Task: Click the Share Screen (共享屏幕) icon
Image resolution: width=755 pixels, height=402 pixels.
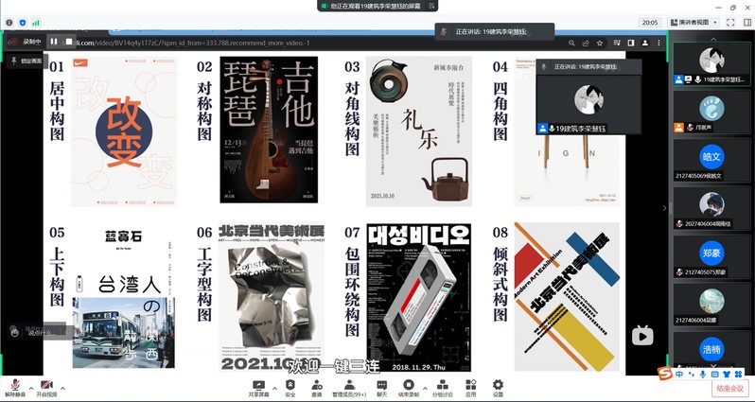Action: (x=258, y=384)
